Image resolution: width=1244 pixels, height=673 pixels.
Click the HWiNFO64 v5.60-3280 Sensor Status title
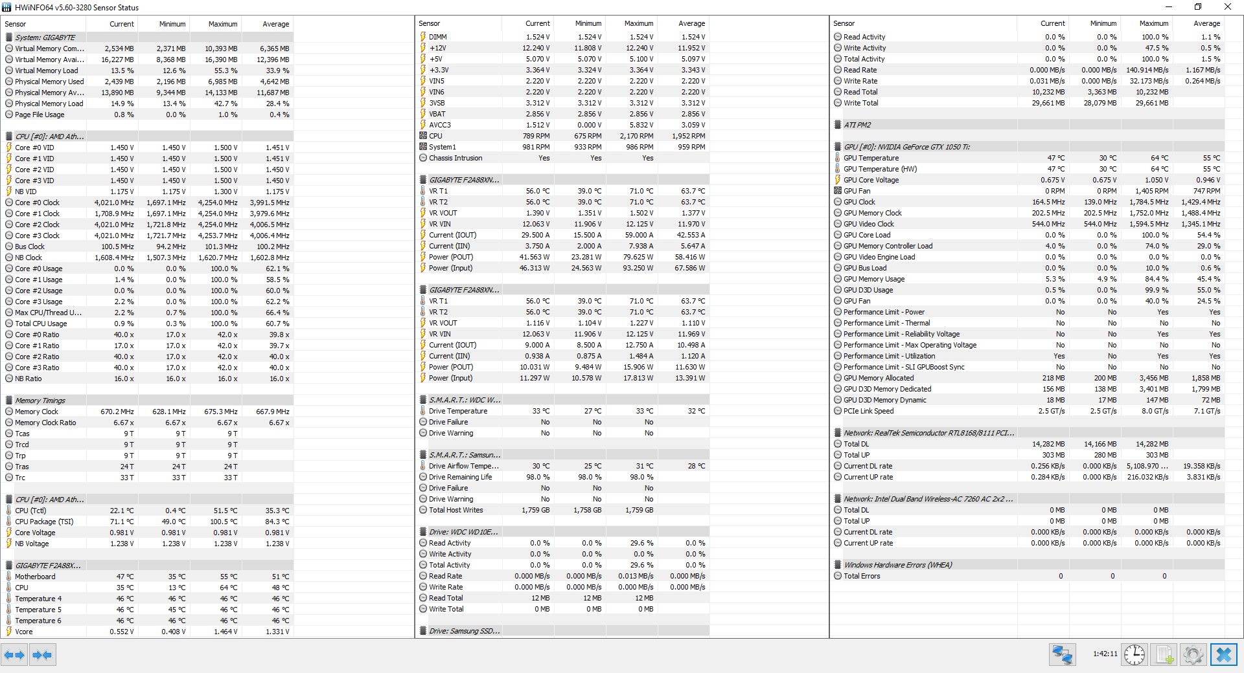pos(76,8)
